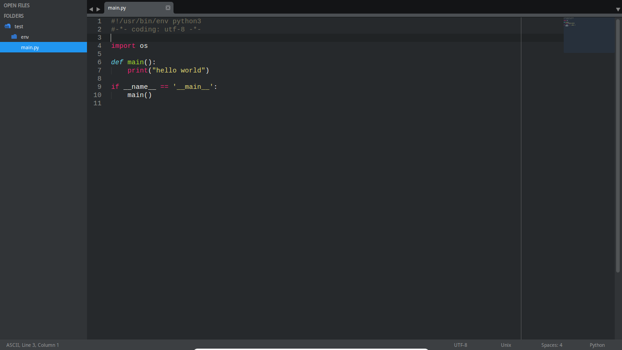Go to the previous tab with left arrow
622x350 pixels.
[x=91, y=9]
